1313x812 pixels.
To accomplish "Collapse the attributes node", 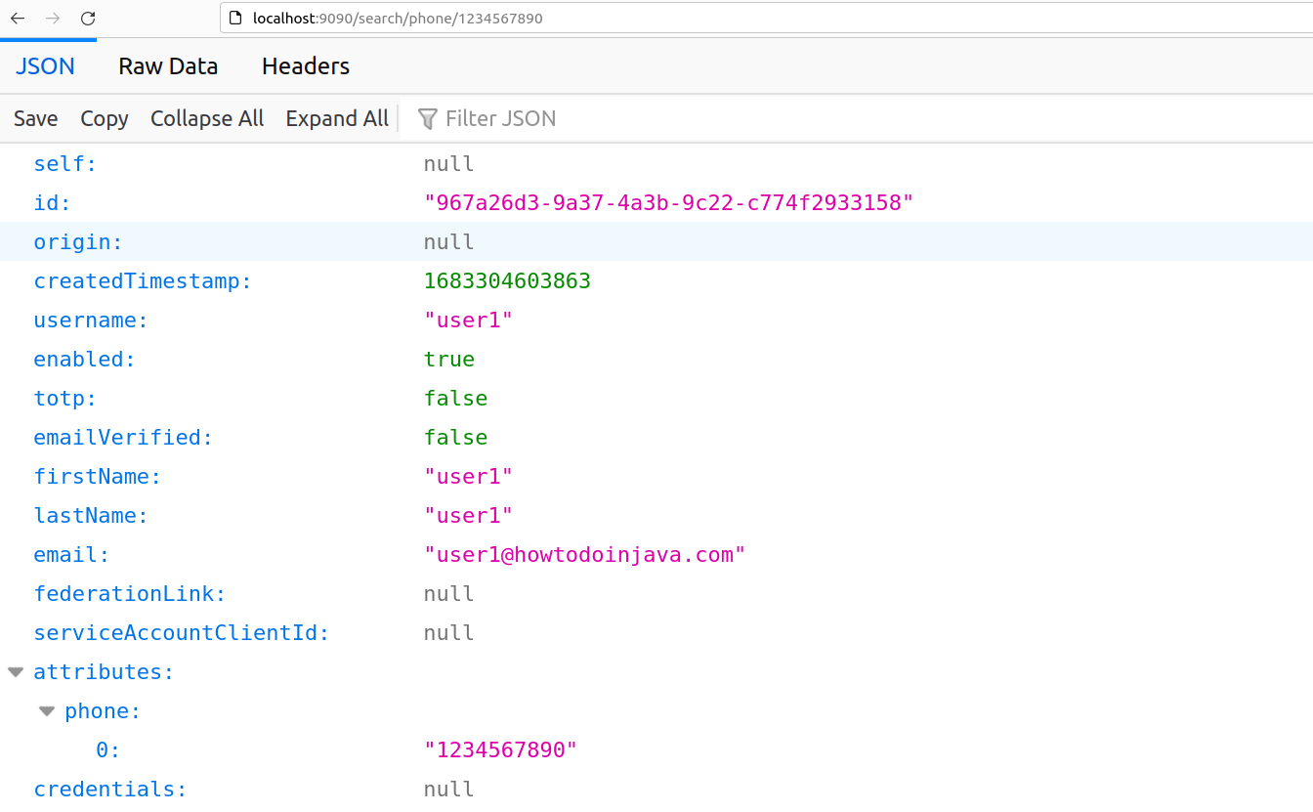I will pos(16,672).
